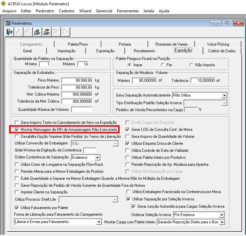The width and height of the screenshot is (246, 236).
Task: Click the greyed pencil edit toolbar icon
Action: (x=19, y=32)
